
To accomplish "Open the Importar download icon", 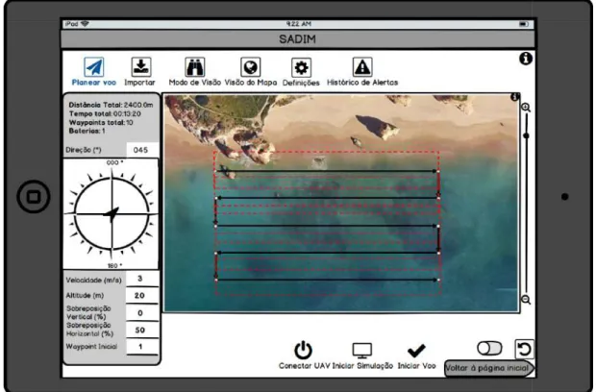I will [141, 67].
